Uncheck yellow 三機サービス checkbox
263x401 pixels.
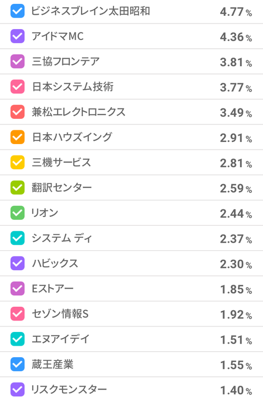tap(18, 162)
